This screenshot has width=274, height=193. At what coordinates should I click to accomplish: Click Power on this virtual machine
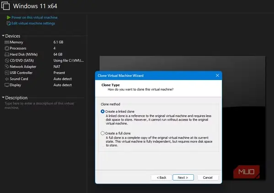34,17
